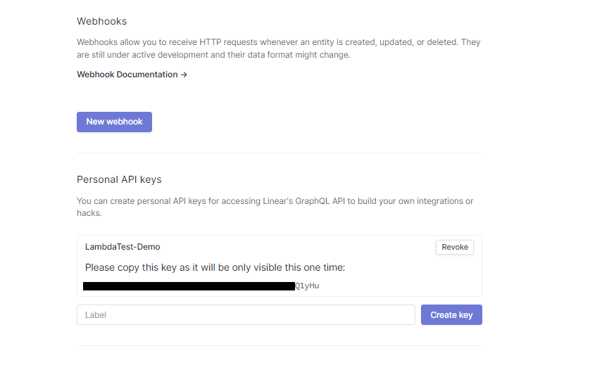Click the LambdaTest-Demo key name
Viewport: 590px width, 365px height.
[123, 247]
